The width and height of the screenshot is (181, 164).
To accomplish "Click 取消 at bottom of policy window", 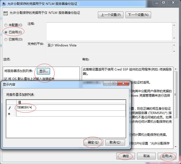I will (146, 156).
